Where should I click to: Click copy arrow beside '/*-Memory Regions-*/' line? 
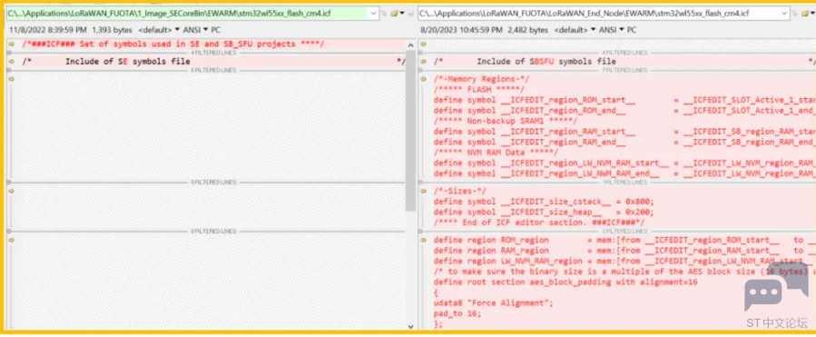tap(423, 79)
